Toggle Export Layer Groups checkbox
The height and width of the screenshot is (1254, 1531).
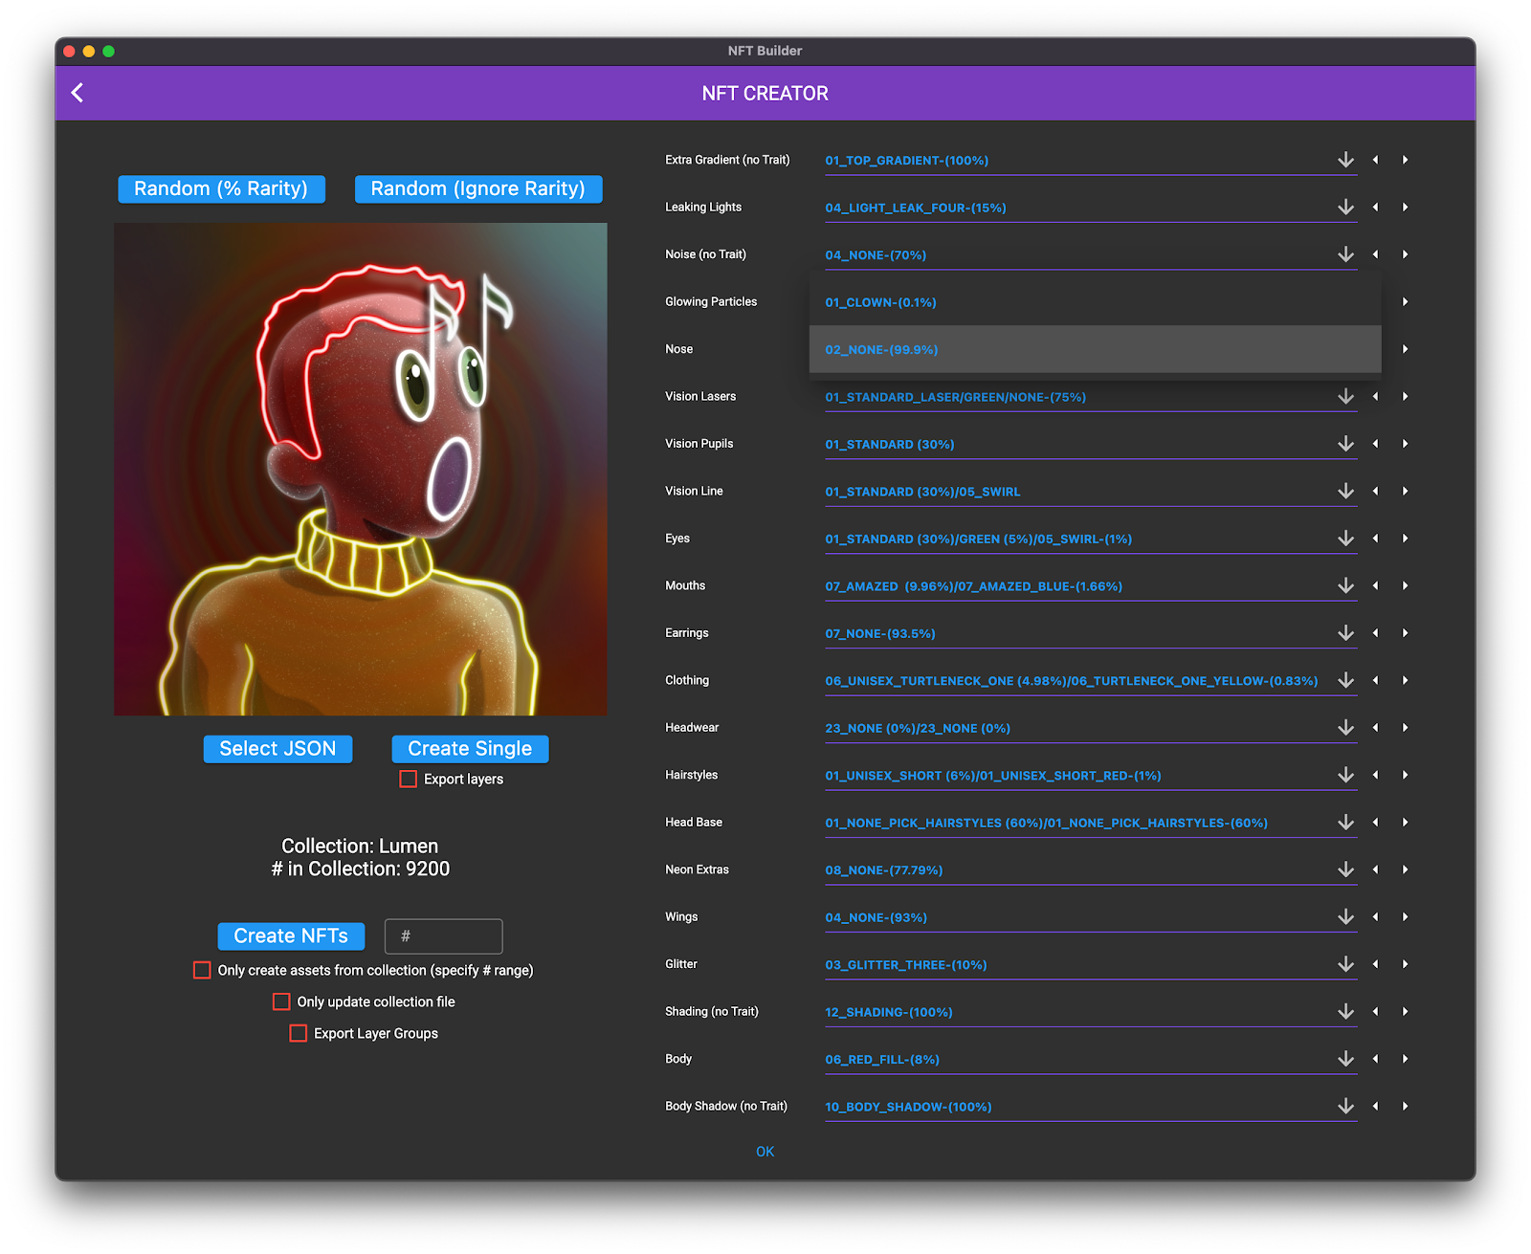coord(299,1034)
